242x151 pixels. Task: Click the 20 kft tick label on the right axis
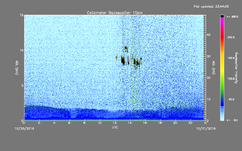pos(208,78)
